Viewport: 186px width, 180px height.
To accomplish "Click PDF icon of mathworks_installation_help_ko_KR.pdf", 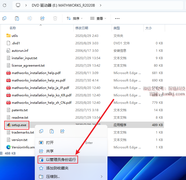I will click(x=8, y=95).
